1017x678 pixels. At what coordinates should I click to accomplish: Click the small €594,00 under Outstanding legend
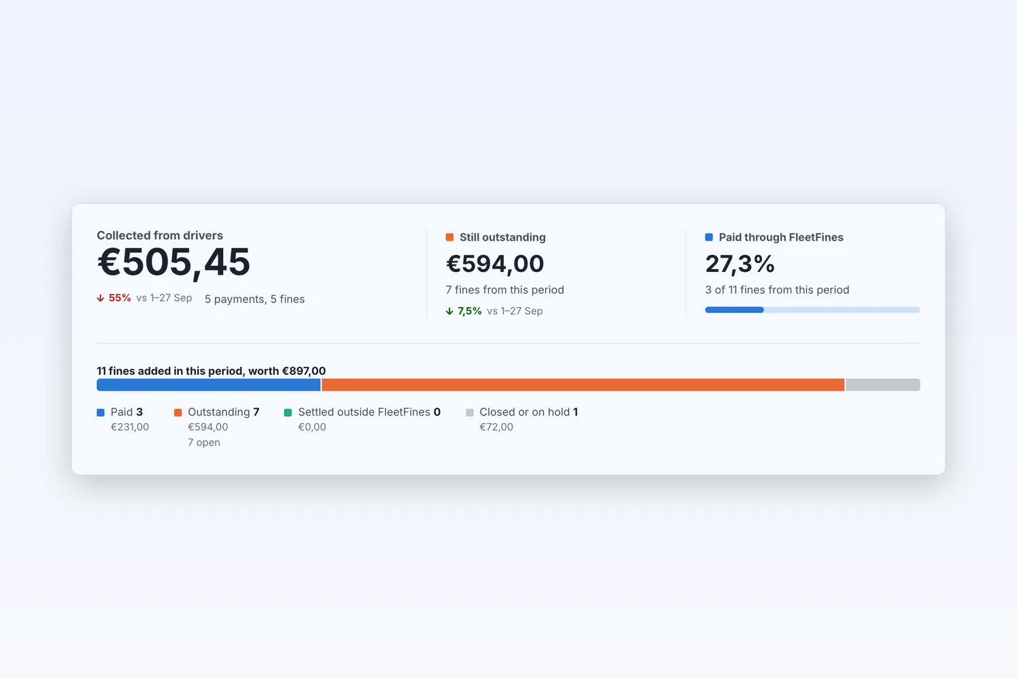(x=208, y=427)
